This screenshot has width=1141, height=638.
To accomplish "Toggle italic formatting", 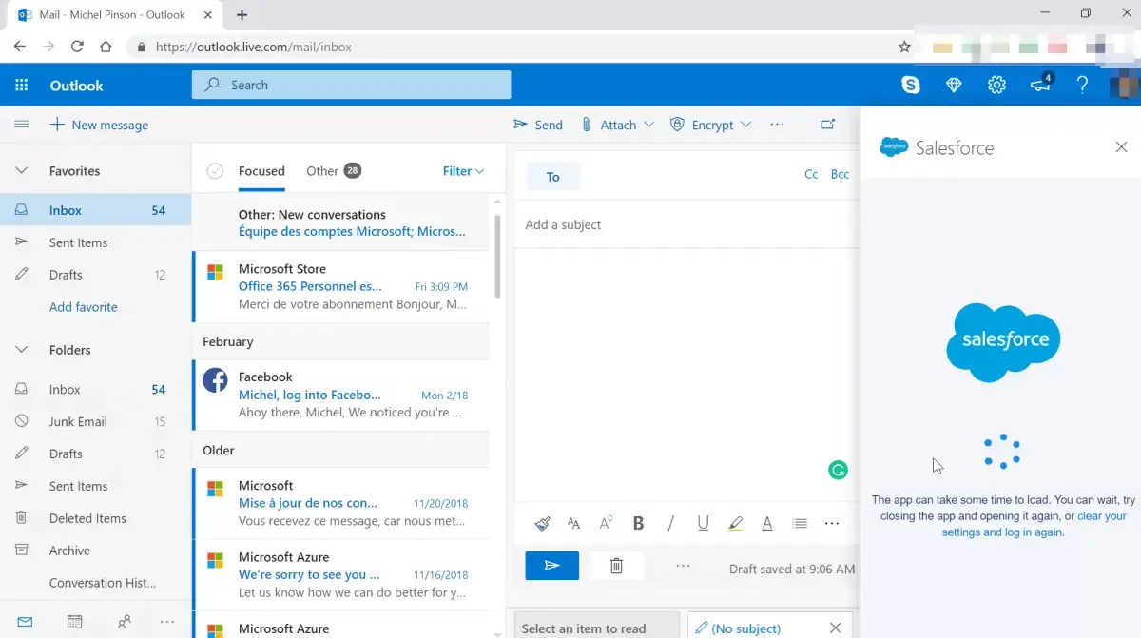I will click(x=670, y=523).
